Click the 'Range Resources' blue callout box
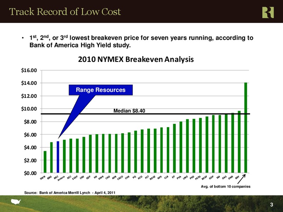This screenshot has width=283, height=212. point(101,90)
